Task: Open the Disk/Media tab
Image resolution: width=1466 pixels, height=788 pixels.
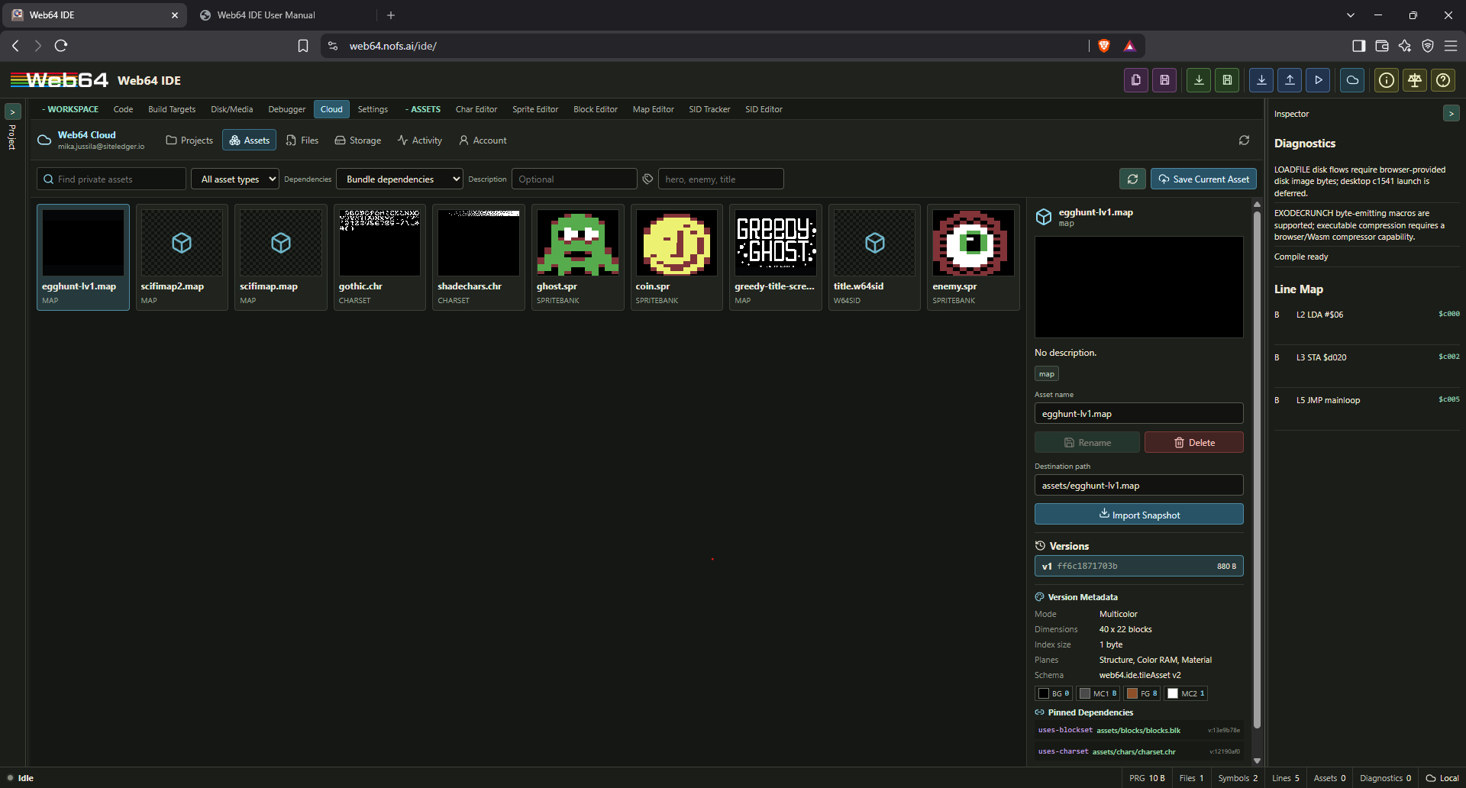Action: [x=232, y=109]
